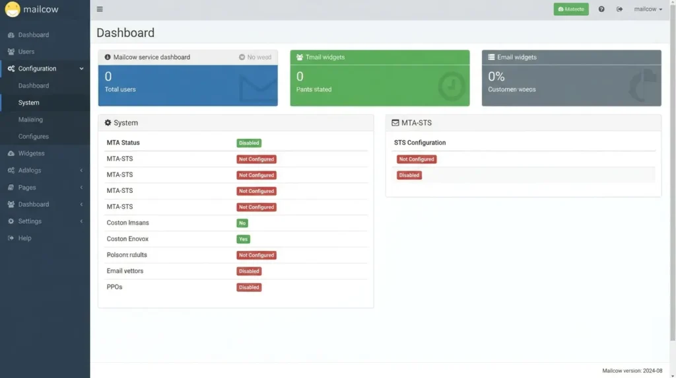Click Not Configured badge under STS Configuration
Viewport: 676px width, 378px height.
[417, 159]
